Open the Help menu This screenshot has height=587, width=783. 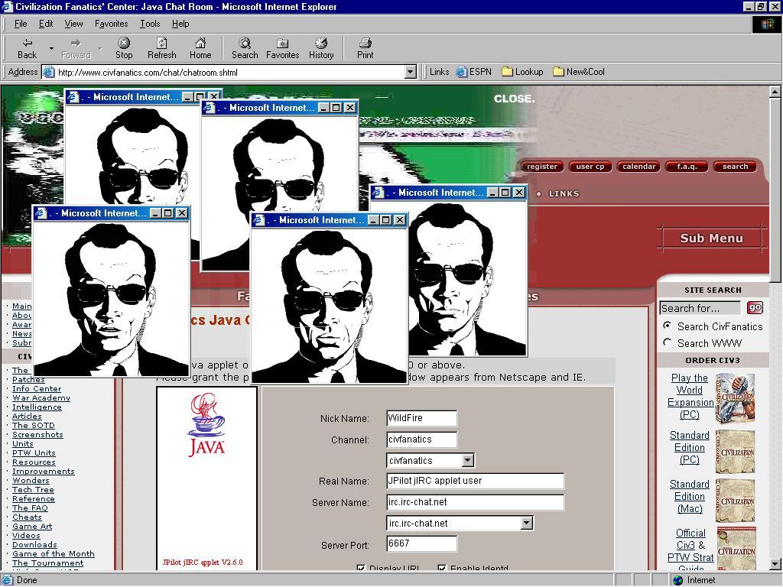pos(180,24)
